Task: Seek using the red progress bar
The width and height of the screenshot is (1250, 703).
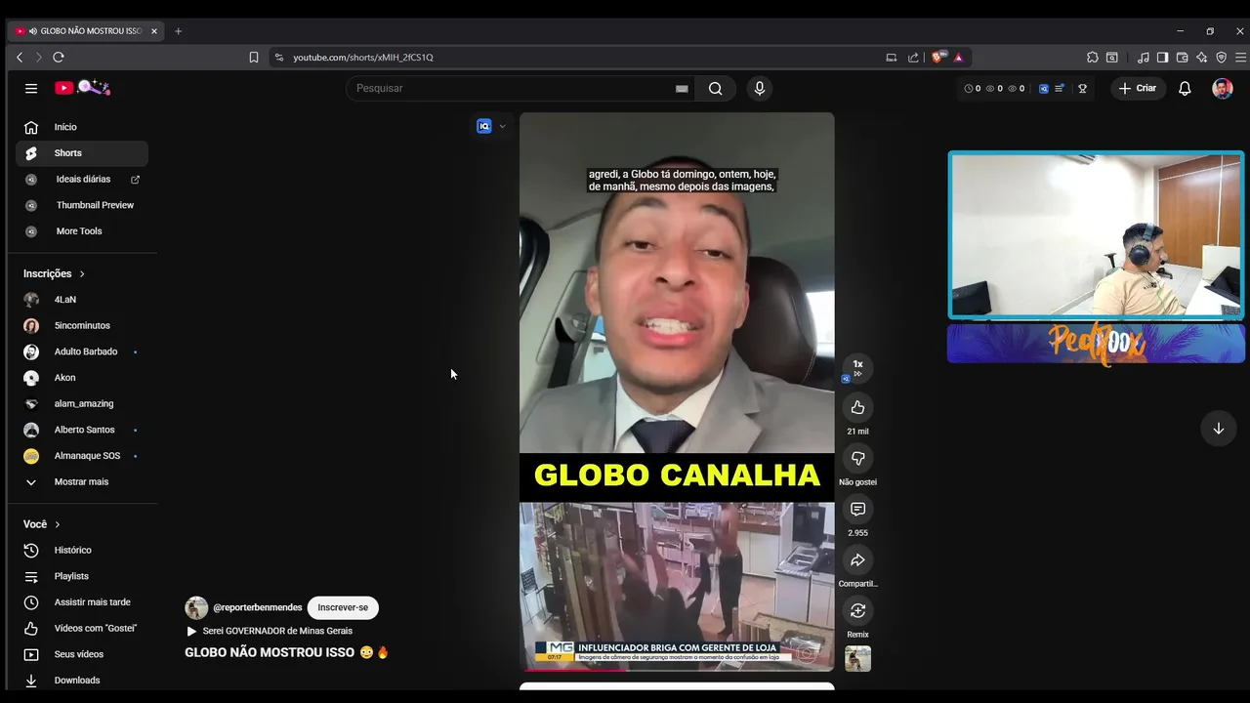Action: [677, 670]
